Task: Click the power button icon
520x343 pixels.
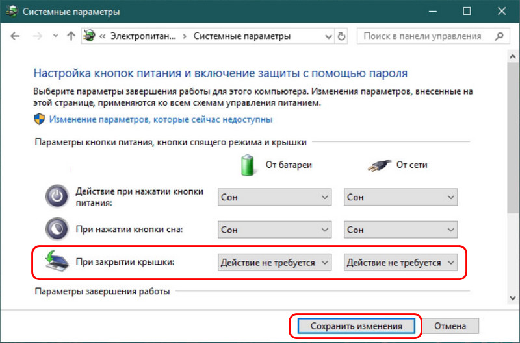Action: point(57,196)
